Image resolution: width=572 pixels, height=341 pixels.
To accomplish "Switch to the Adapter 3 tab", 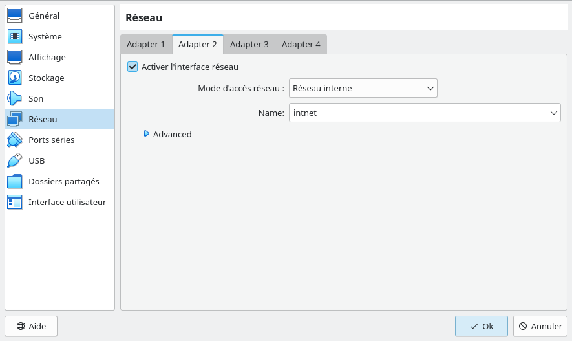I will [x=249, y=45].
